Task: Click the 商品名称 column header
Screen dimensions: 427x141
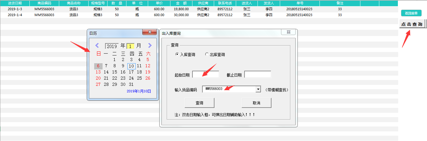Action: (74, 3)
